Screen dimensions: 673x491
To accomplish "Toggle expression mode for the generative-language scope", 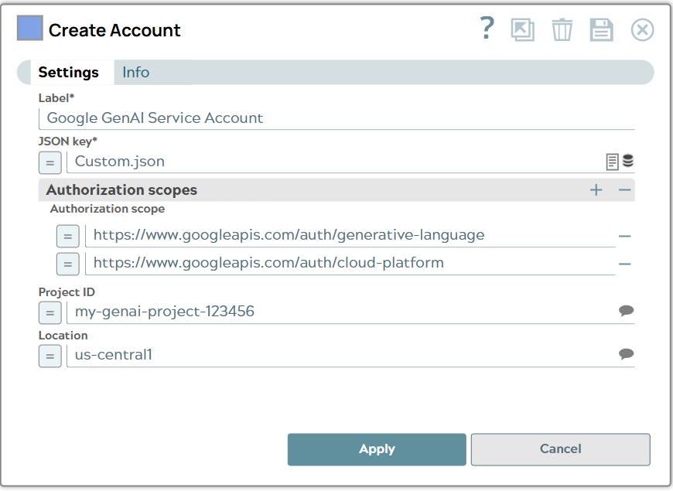I will pos(67,235).
